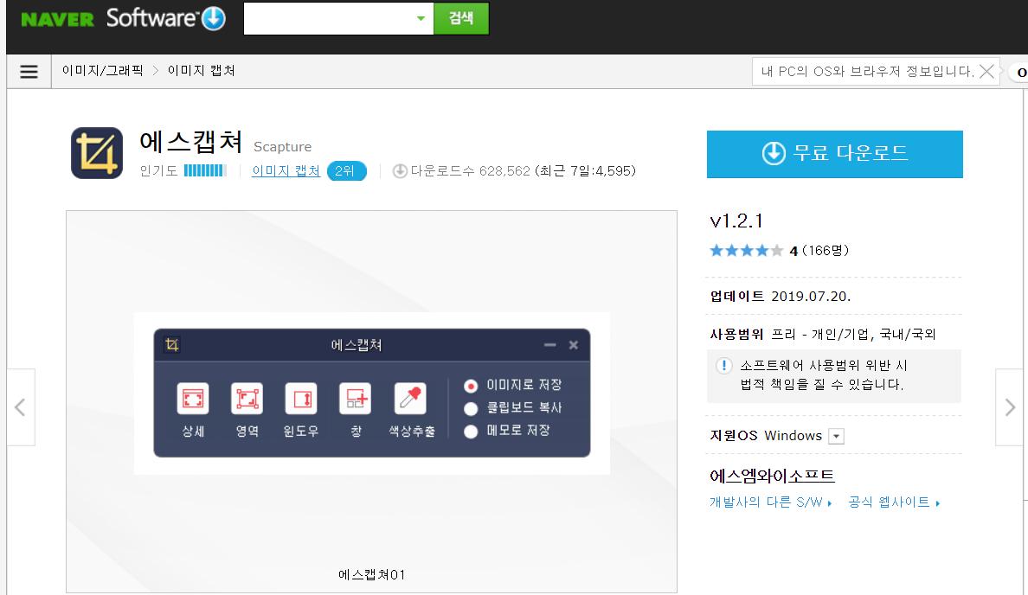Click the download count icon

[x=400, y=171]
